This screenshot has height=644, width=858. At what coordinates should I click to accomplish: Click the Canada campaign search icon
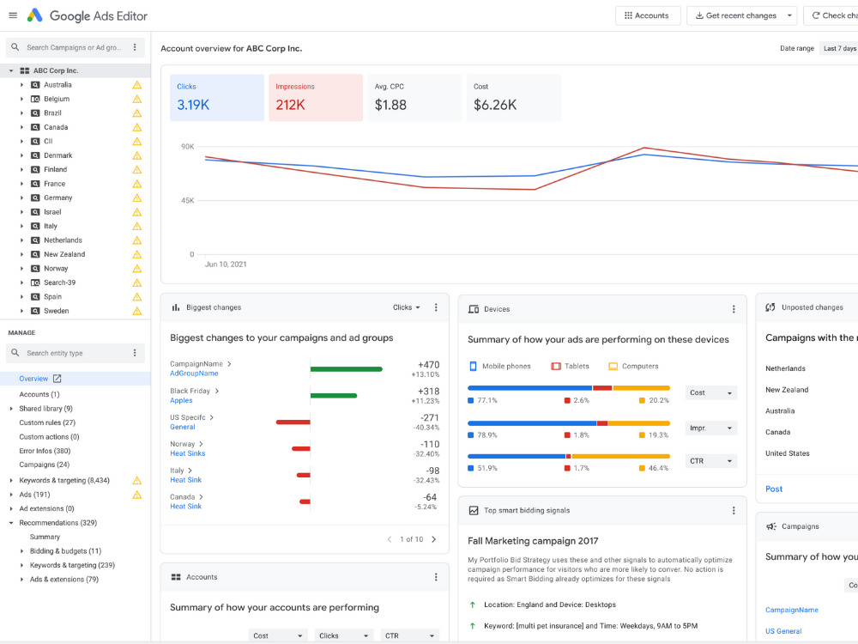pyautogui.click(x=35, y=127)
